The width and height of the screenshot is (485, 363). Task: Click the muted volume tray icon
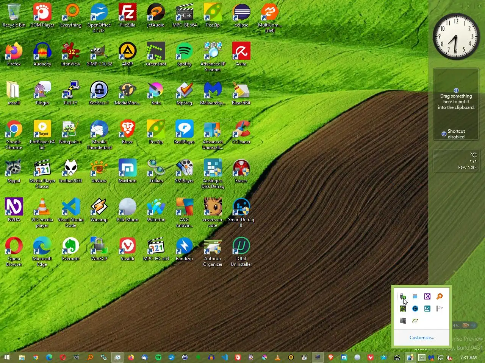(x=449, y=358)
